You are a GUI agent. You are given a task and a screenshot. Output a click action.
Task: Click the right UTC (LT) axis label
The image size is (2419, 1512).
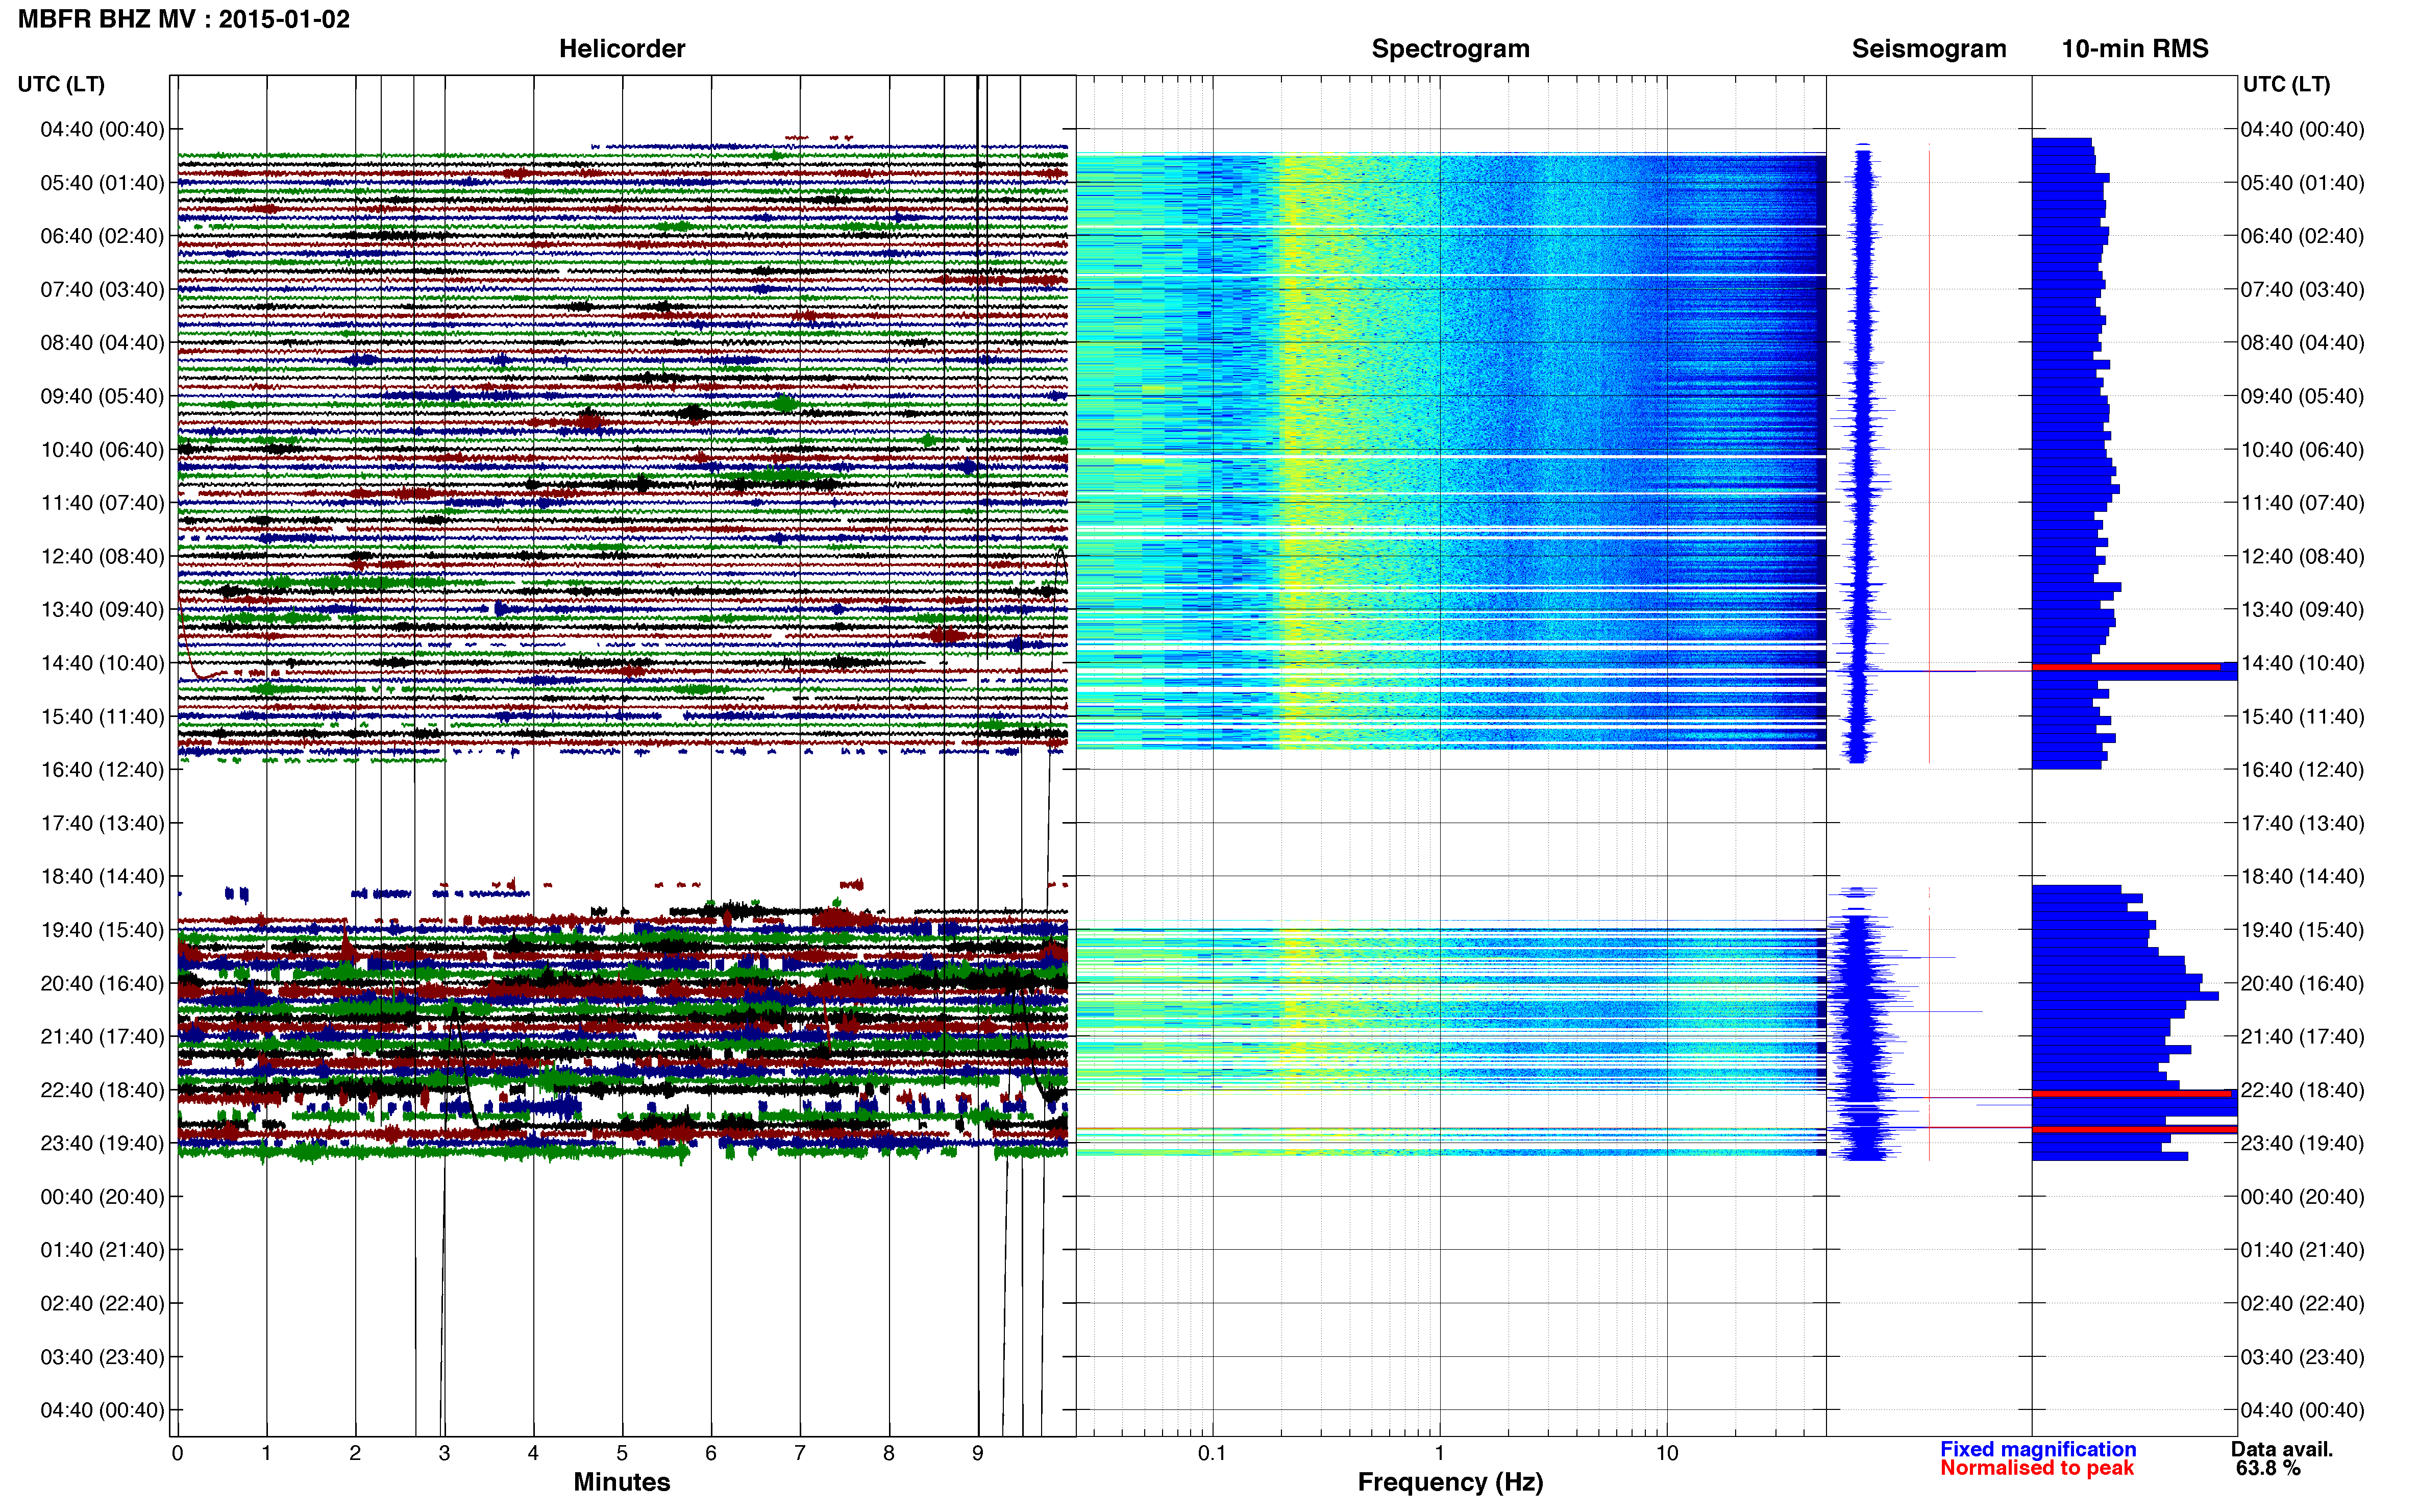click(x=2286, y=84)
